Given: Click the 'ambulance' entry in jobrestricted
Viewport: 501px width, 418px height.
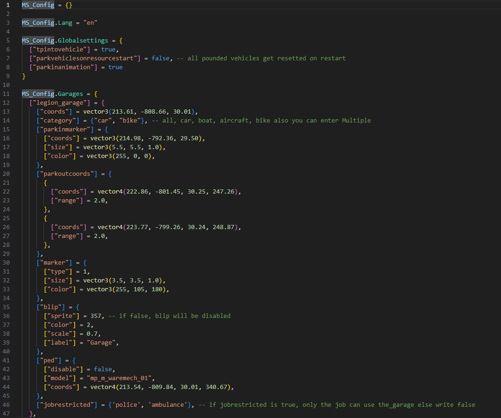Looking at the screenshot, I should coord(167,405).
